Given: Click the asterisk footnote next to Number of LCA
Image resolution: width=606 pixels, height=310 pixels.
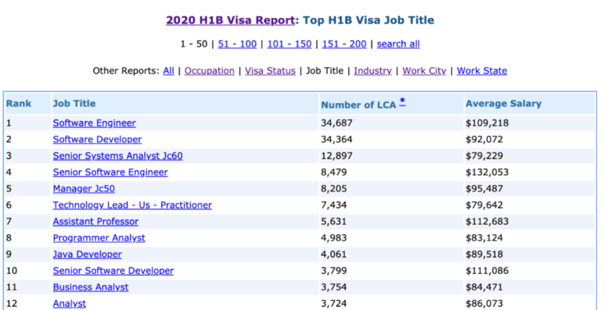Looking at the screenshot, I should coord(402,101).
